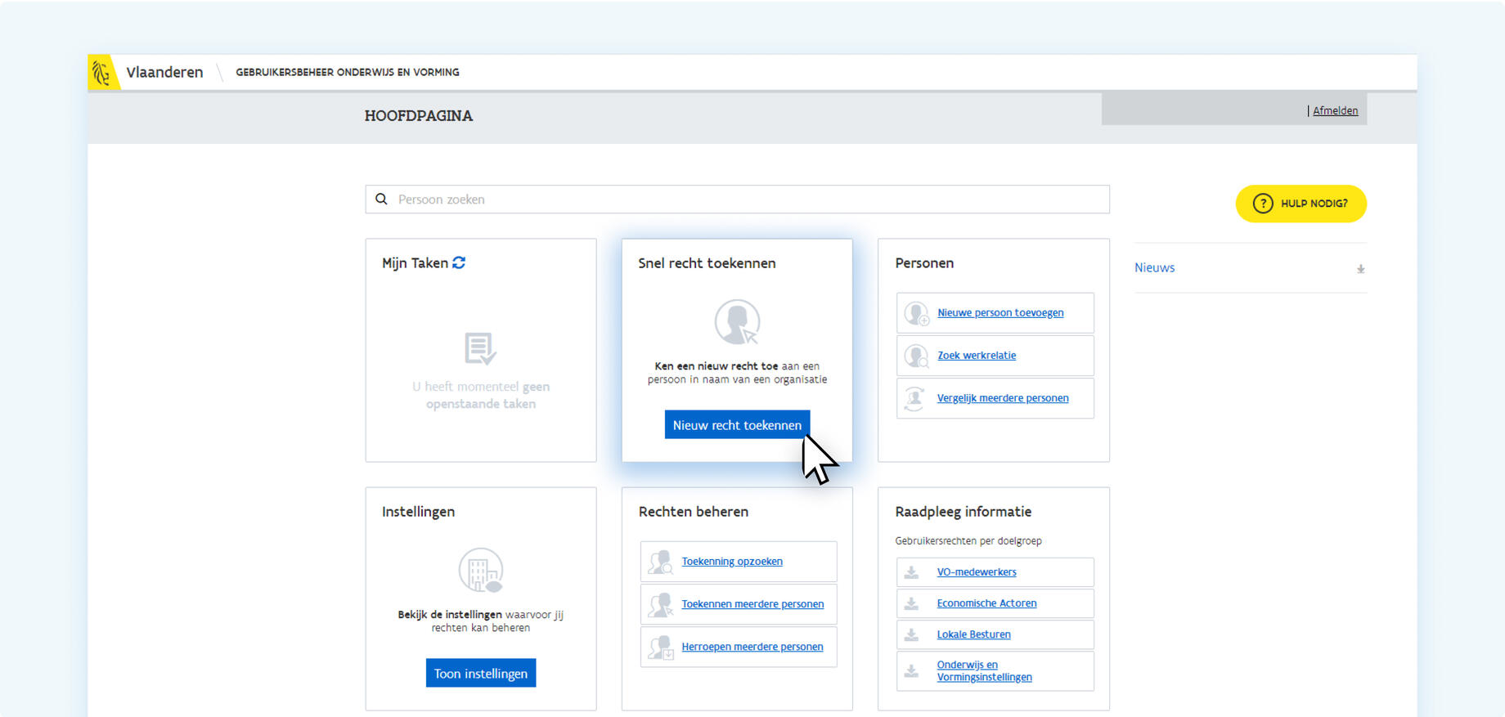The height and width of the screenshot is (717, 1505).
Task: Click the download icon for VO-medewerkers
Action: coord(911,572)
